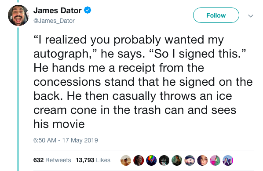Open dark glitchy black liker avatar
Image resolution: width=263 pixels, height=171 pixels.
click(164, 160)
